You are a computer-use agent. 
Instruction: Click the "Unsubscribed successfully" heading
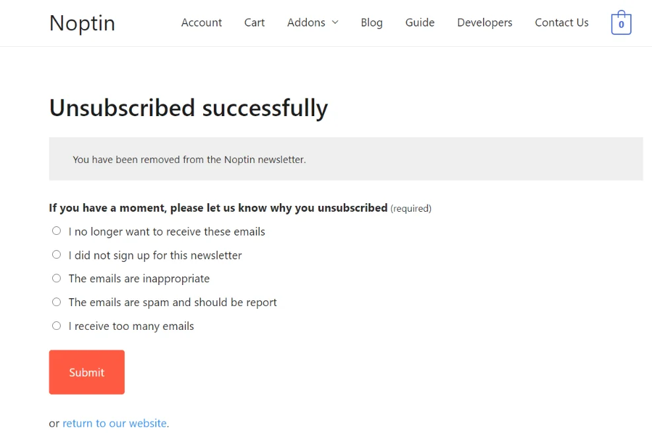(x=188, y=108)
